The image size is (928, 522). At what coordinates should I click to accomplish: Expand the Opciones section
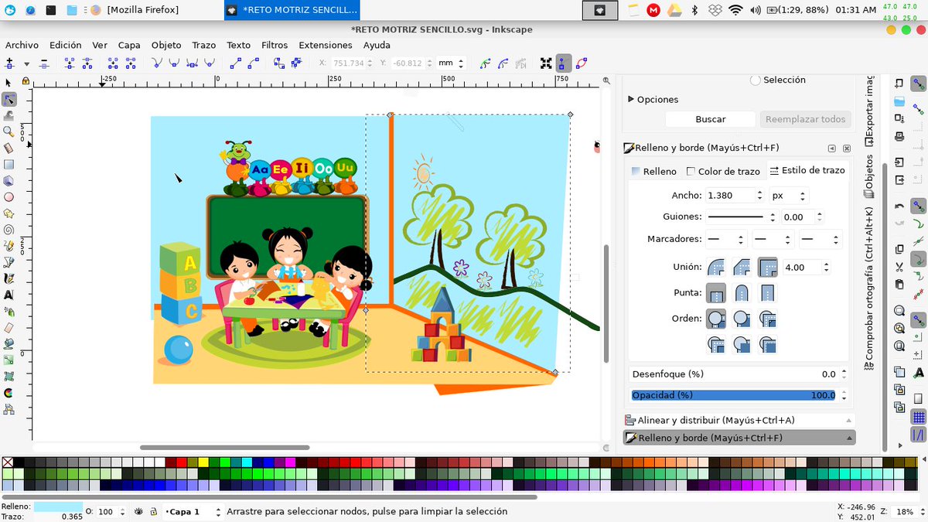653,99
